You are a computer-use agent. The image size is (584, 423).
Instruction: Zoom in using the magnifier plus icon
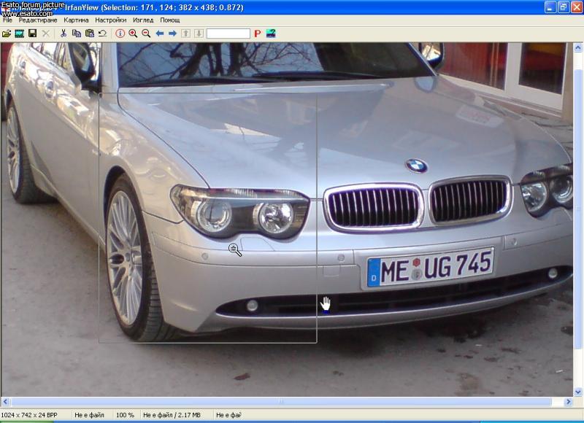pos(133,34)
